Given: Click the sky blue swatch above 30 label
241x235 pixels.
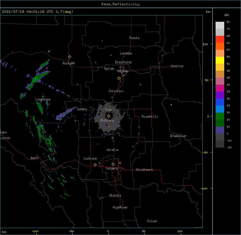Looking at the screenshot, I should pyautogui.click(x=220, y=109).
